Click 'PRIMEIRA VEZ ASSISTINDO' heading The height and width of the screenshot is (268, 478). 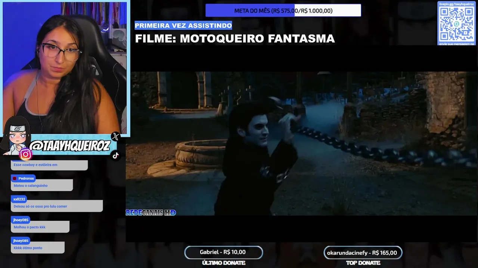[x=183, y=25]
